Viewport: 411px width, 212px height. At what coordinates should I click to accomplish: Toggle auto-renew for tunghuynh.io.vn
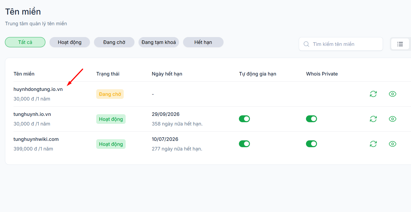coord(244,119)
